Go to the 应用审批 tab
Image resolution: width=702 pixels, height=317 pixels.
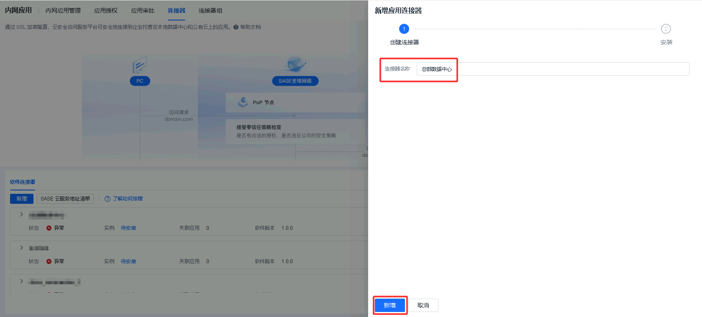coord(143,10)
